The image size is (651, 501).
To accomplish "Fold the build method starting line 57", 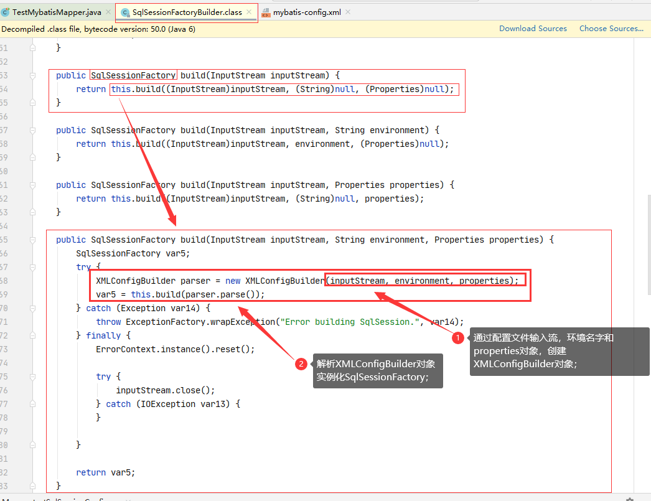I will (x=34, y=130).
